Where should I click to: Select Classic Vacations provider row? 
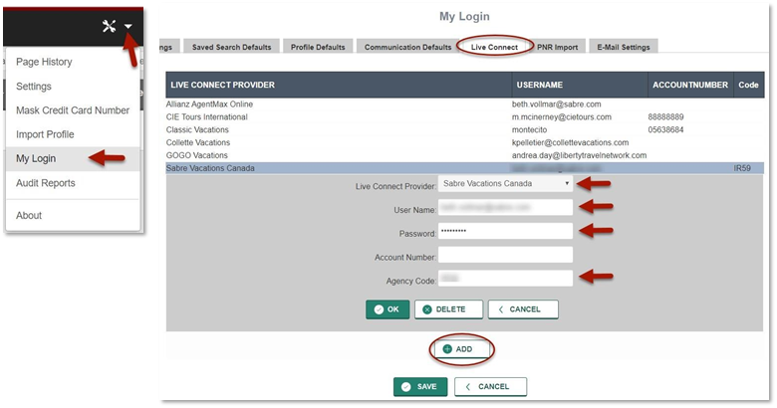click(x=465, y=129)
